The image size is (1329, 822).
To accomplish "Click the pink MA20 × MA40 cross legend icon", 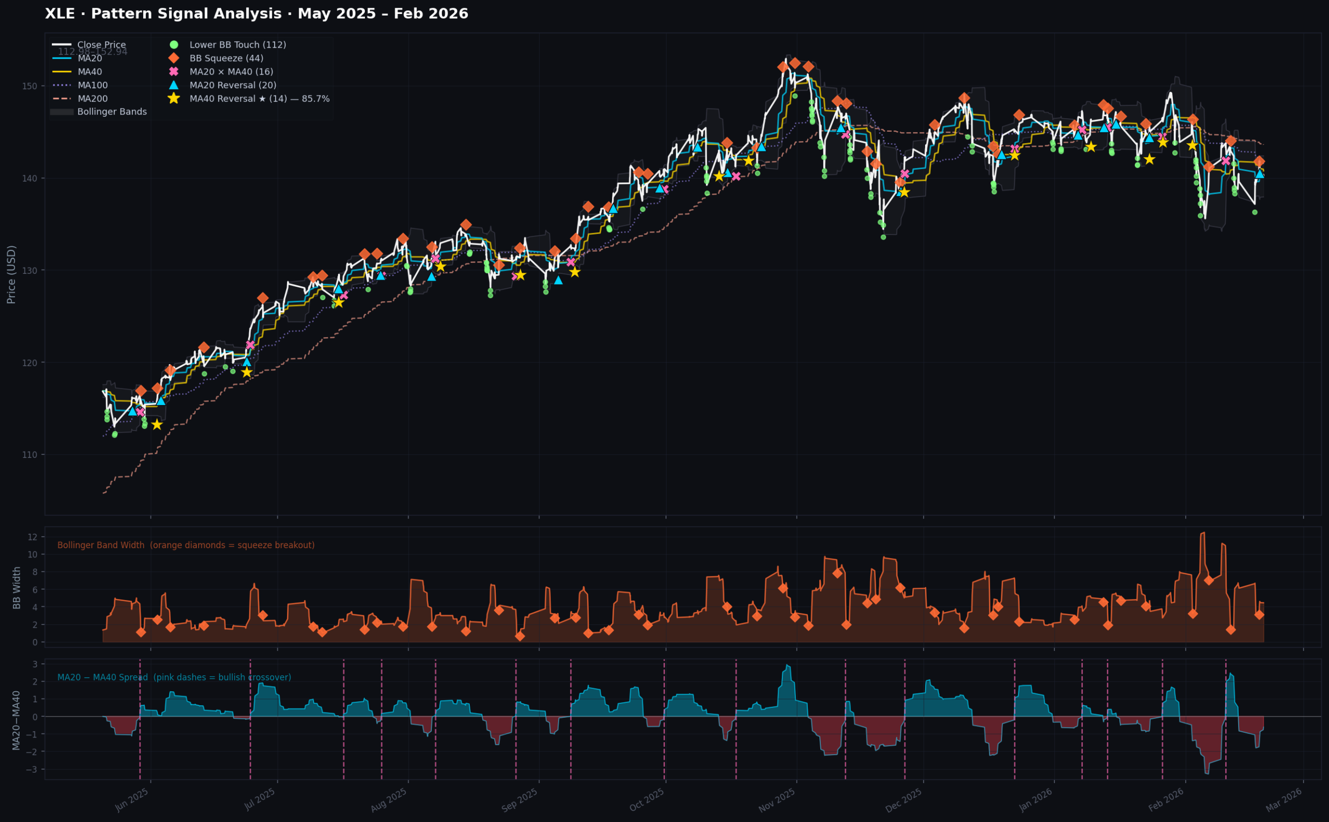I will 173,72.
